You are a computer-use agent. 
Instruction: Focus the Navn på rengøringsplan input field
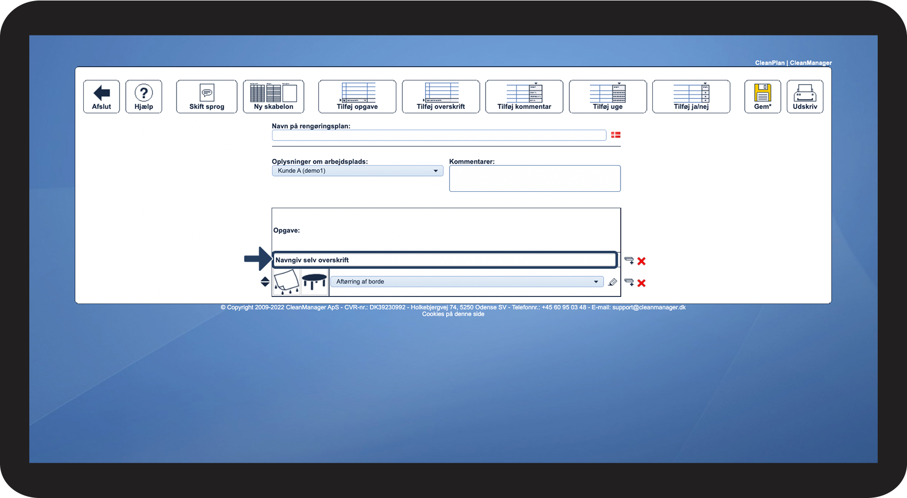tap(439, 135)
